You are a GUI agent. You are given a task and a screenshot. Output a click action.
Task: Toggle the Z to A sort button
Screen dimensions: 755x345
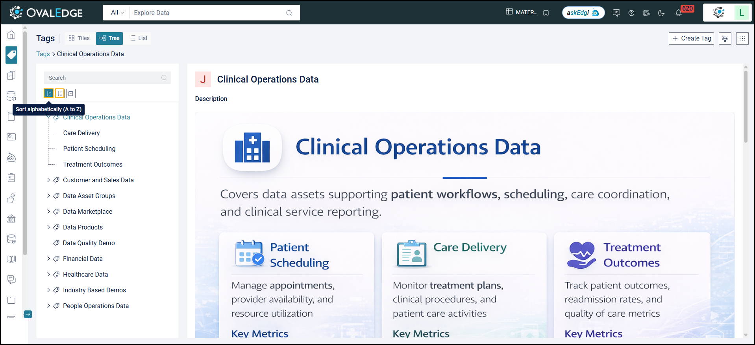[60, 94]
